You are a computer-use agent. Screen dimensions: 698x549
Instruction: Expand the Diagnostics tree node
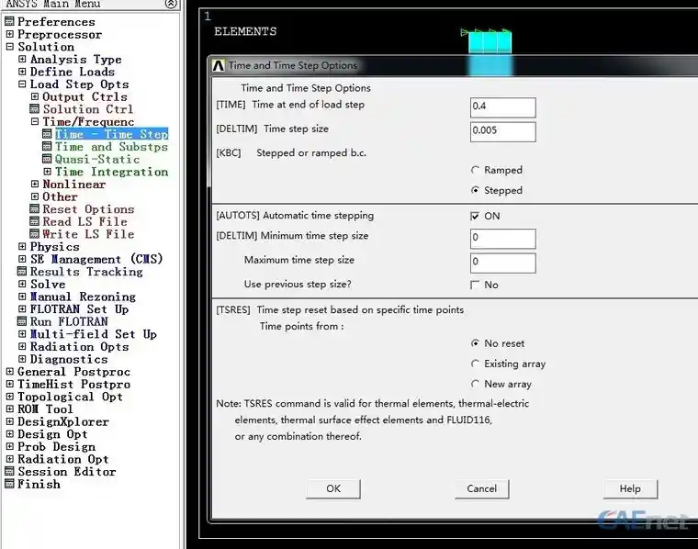22,359
